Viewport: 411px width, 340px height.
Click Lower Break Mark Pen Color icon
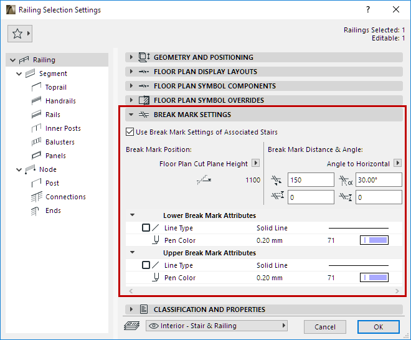pos(156,240)
